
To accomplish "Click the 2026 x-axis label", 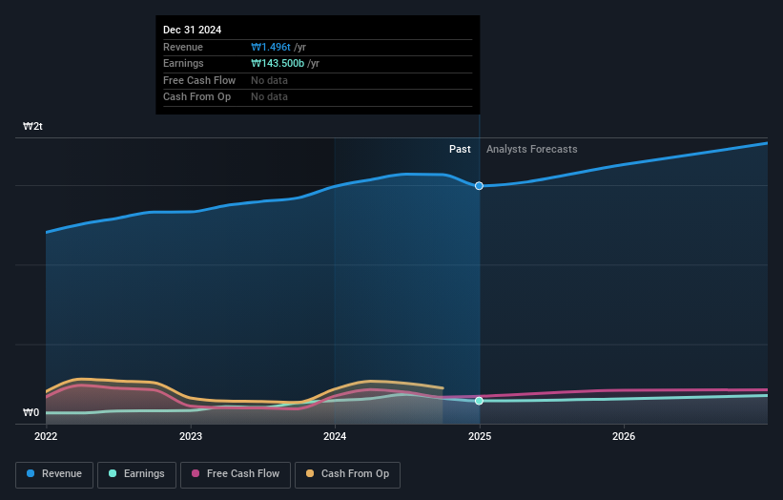I will [624, 437].
